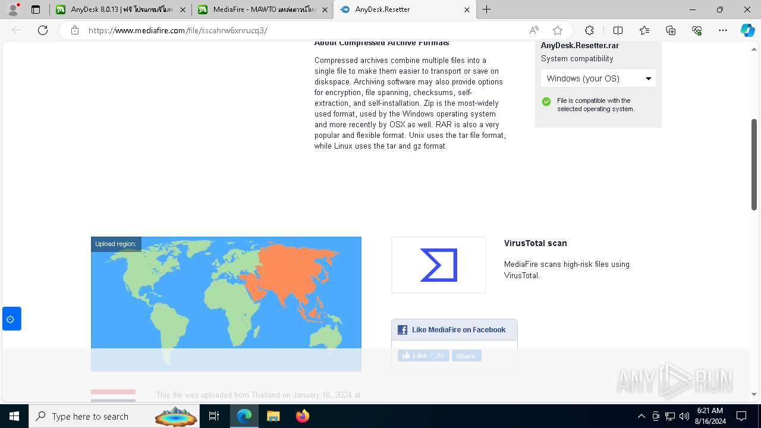Open File Explorer from the taskbar
The image size is (761, 428).
(x=273, y=416)
